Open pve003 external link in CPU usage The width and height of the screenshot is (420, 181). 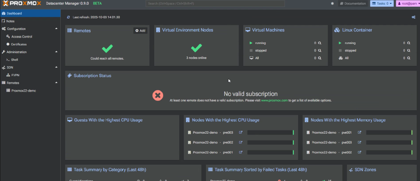[x=241, y=132]
